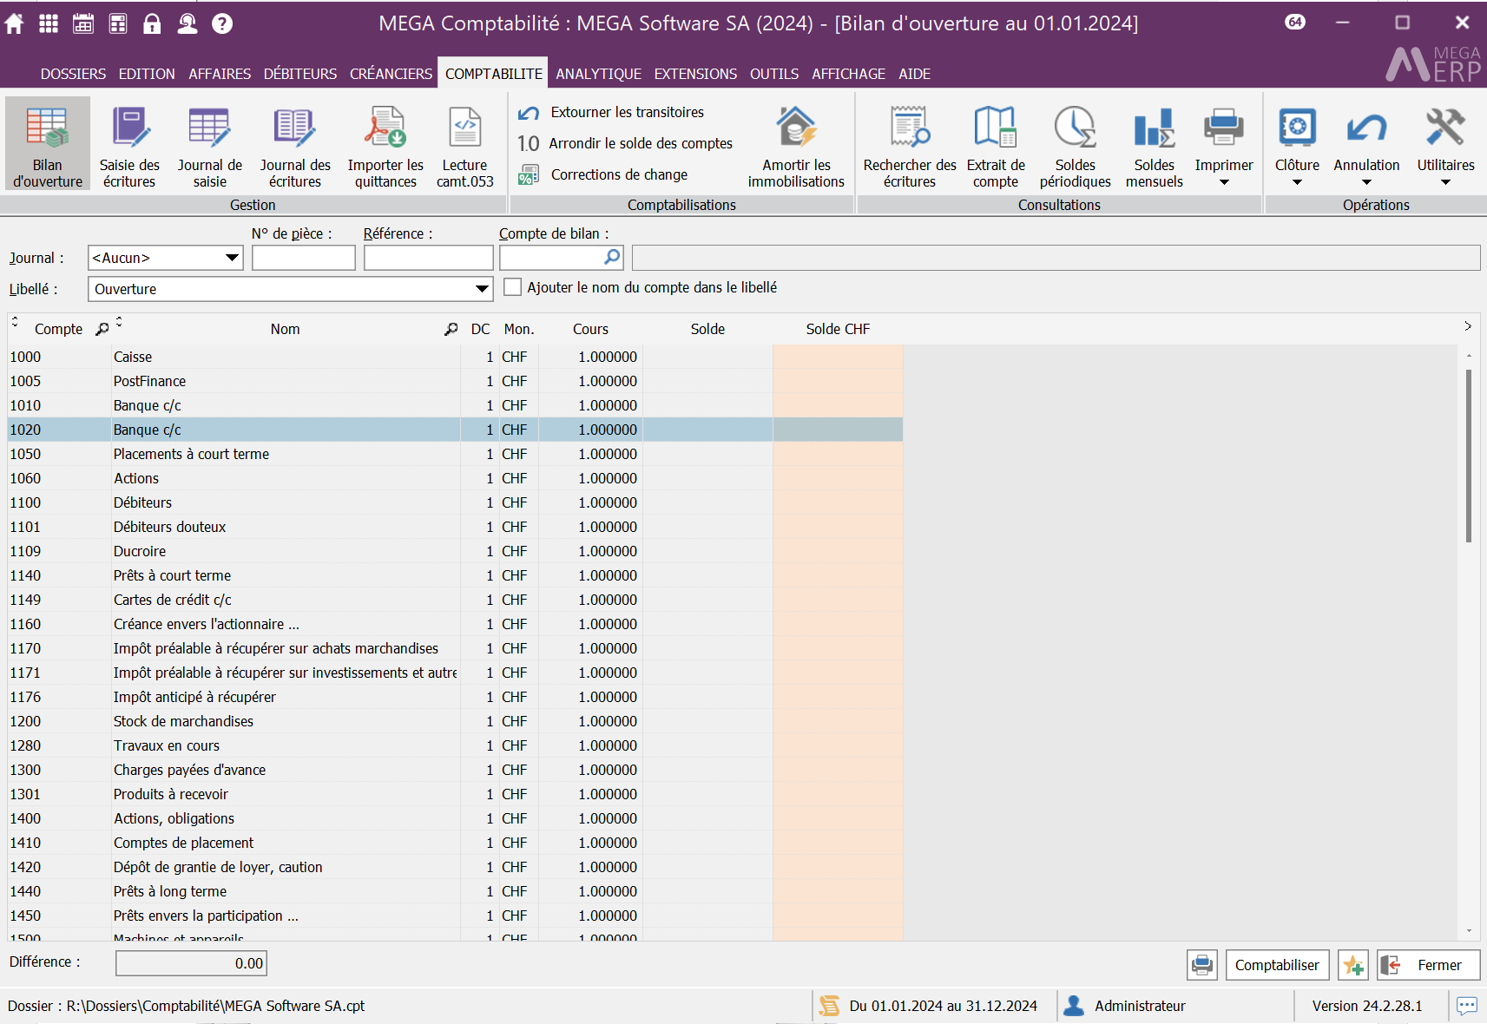Viewport: 1487px width, 1024px height.
Task: Open the EXTENSIONS menu
Action: pyautogui.click(x=695, y=74)
